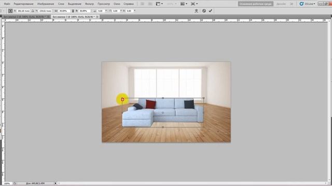The image size is (332, 186).
Task: Open the Файл menu
Action: [x=7, y=4]
